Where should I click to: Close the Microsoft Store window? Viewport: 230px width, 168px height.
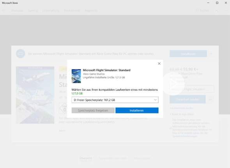point(226,3)
